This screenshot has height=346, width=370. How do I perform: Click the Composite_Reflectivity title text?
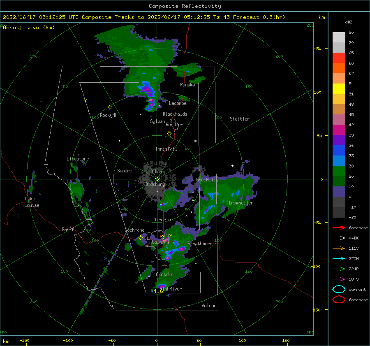[x=185, y=6]
